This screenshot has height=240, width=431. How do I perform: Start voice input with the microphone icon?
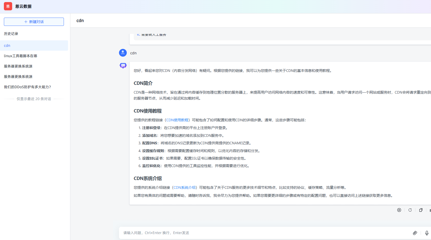coord(427,233)
